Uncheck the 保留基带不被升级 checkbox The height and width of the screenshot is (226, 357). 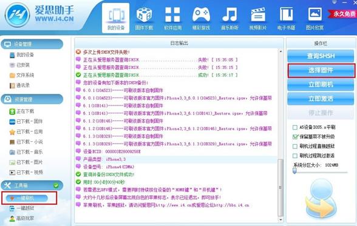click(x=295, y=137)
